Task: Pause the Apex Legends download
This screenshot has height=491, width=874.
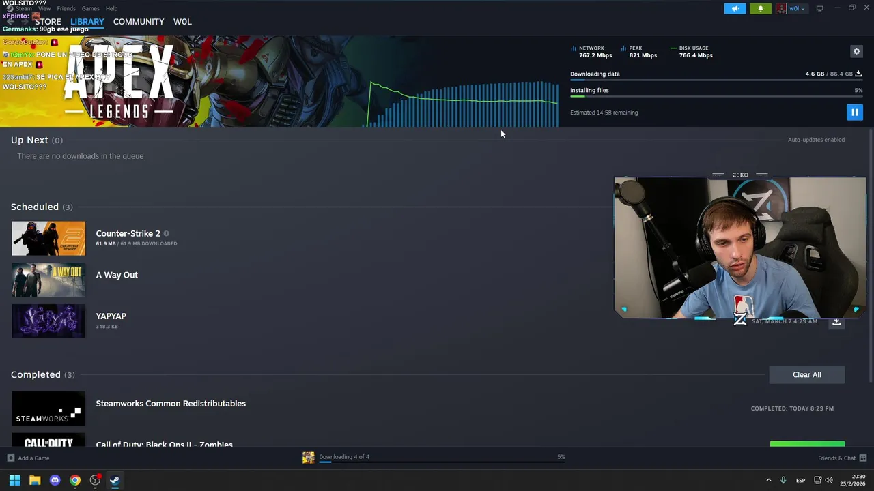Action: pyautogui.click(x=854, y=112)
